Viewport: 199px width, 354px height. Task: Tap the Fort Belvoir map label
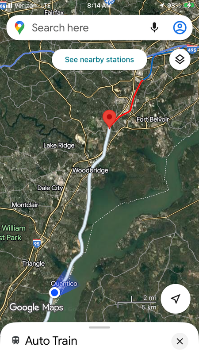pos(153,119)
